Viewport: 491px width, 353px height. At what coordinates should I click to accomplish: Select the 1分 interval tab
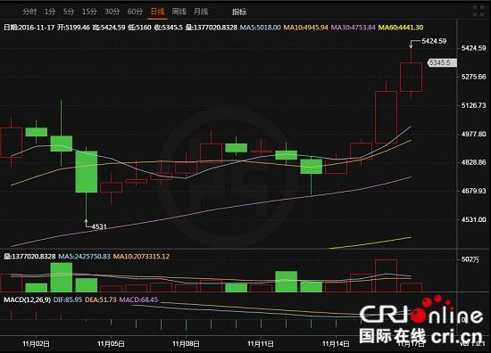(x=50, y=12)
